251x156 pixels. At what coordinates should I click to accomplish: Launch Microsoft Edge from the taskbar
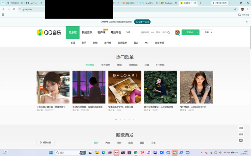coord(103,153)
